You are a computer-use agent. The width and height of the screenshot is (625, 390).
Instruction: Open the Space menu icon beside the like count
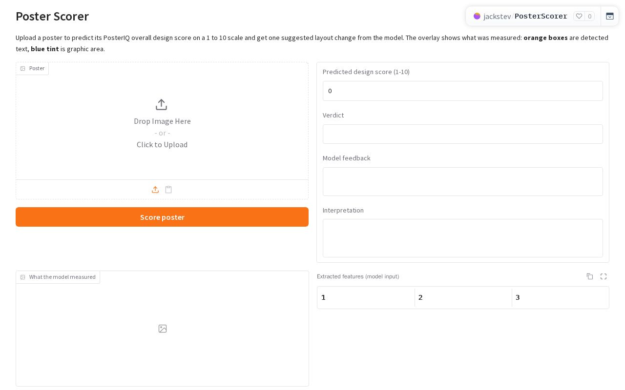tap(610, 16)
